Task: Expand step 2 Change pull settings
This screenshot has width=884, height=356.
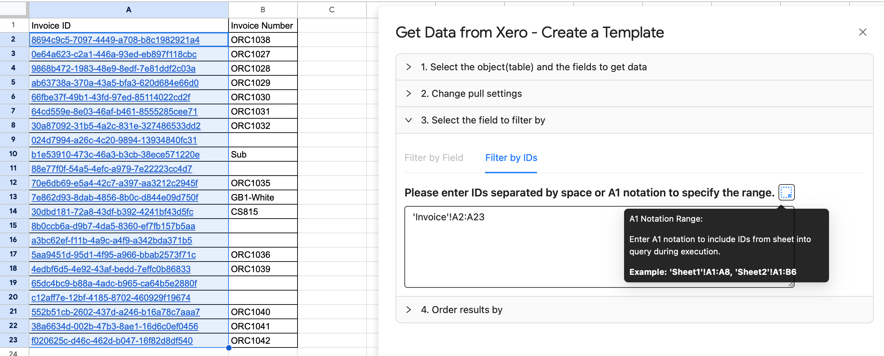Action: click(x=634, y=93)
